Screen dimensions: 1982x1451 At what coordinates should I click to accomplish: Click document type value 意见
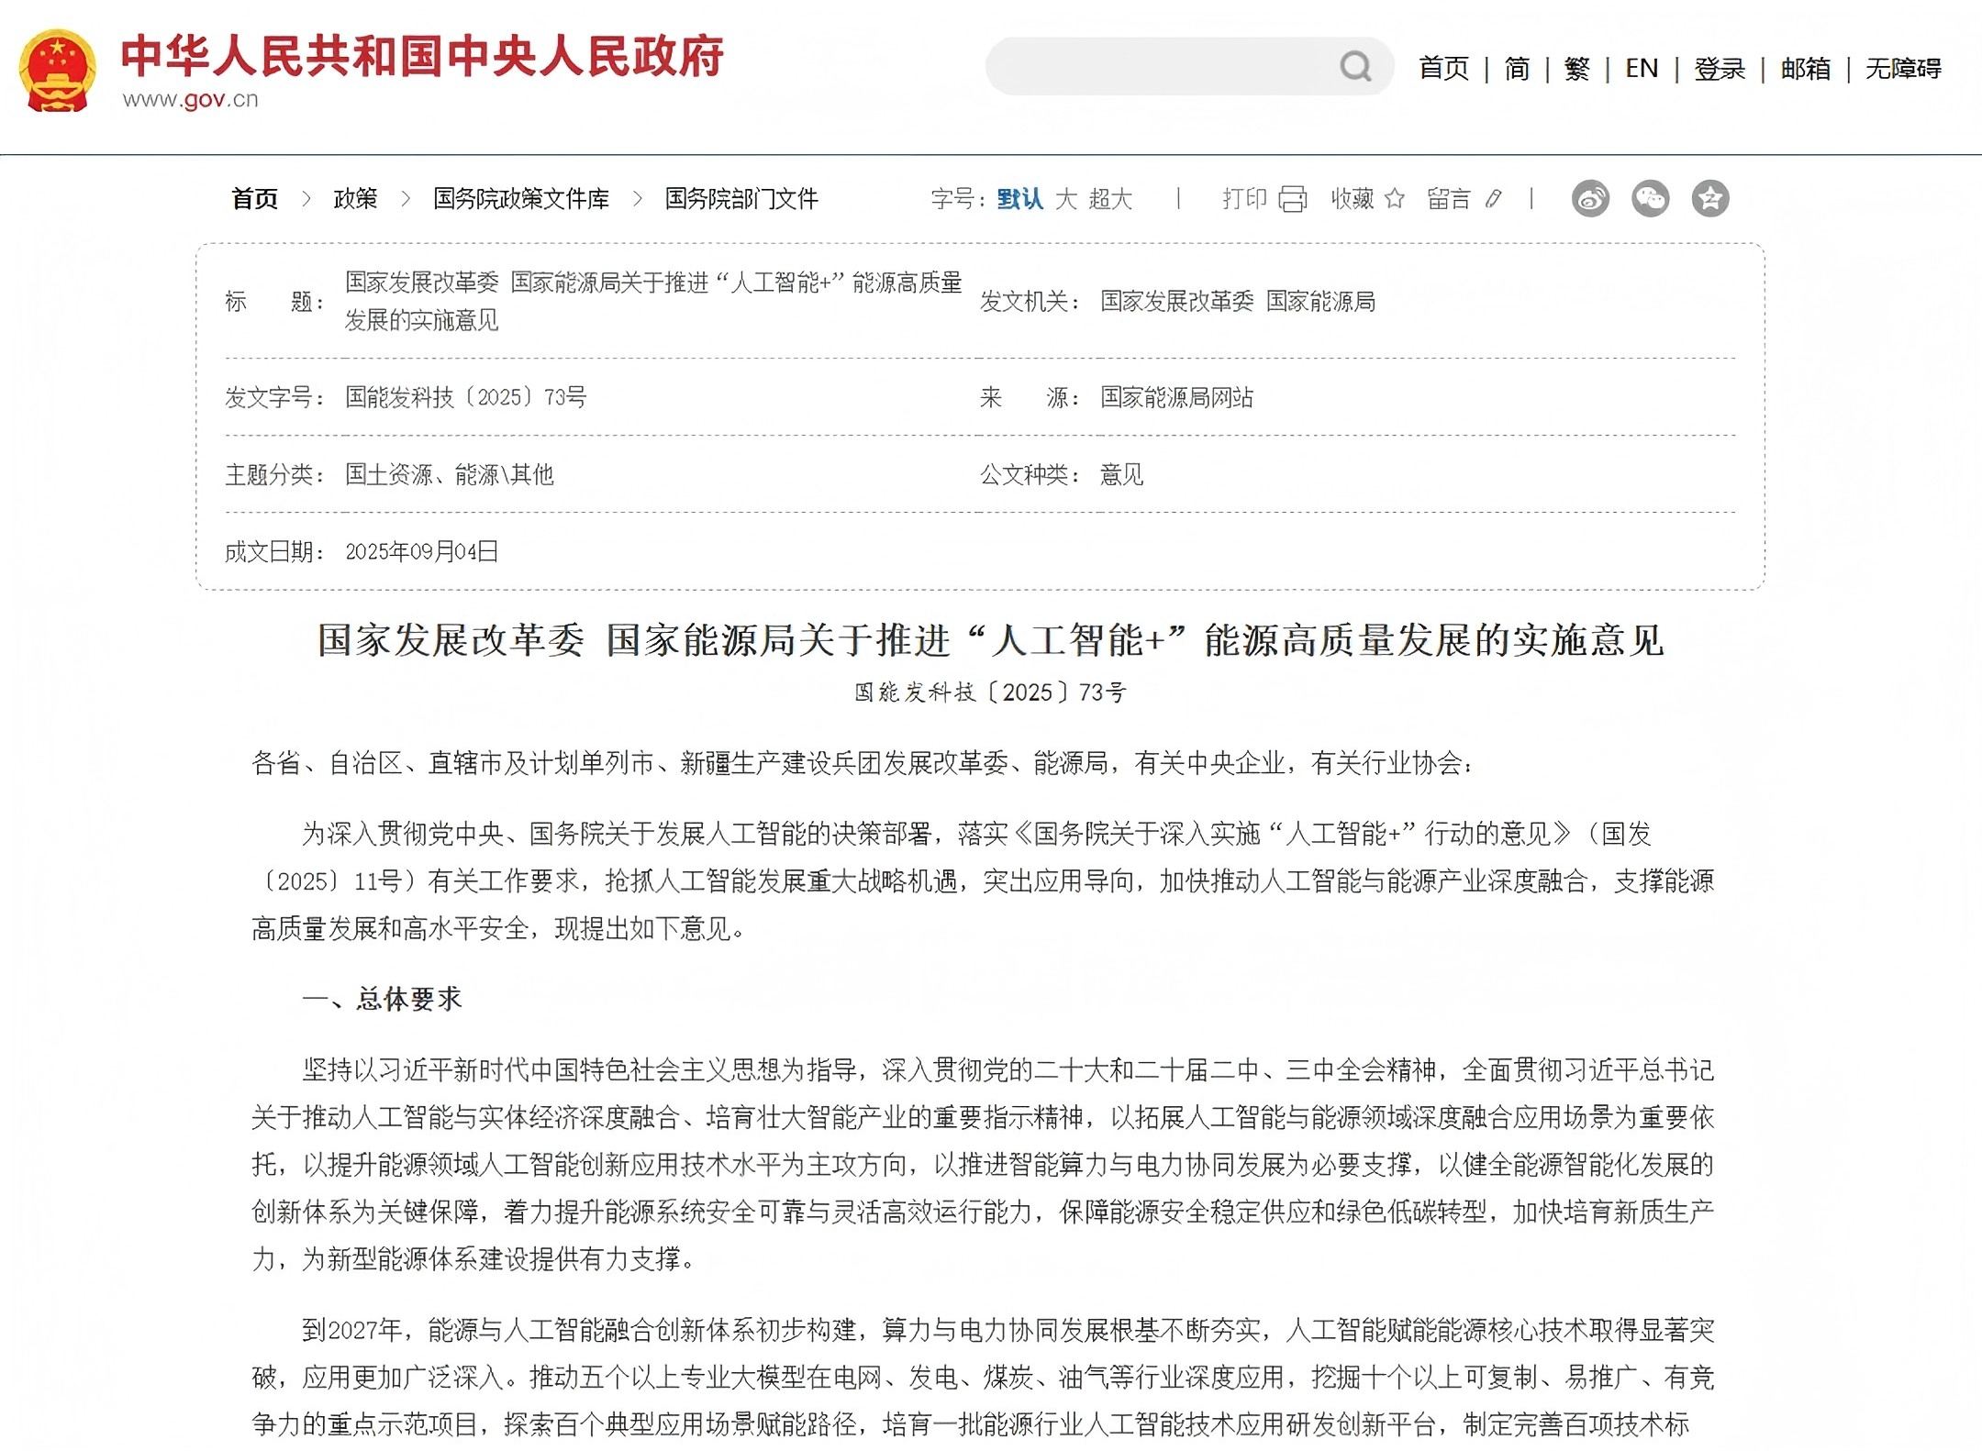pyautogui.click(x=1122, y=474)
